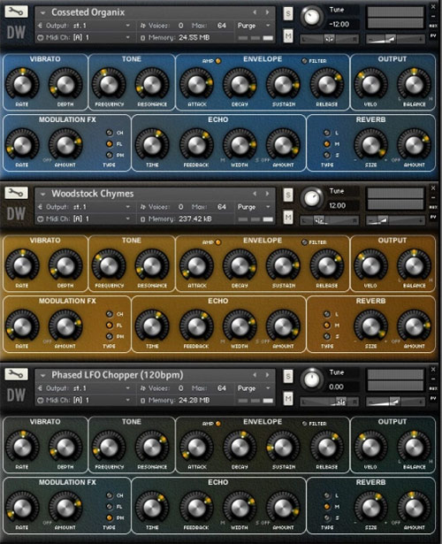Solo the Woodstock Chymes instrument
Viewport: 442px width, 544px height.
click(x=287, y=195)
